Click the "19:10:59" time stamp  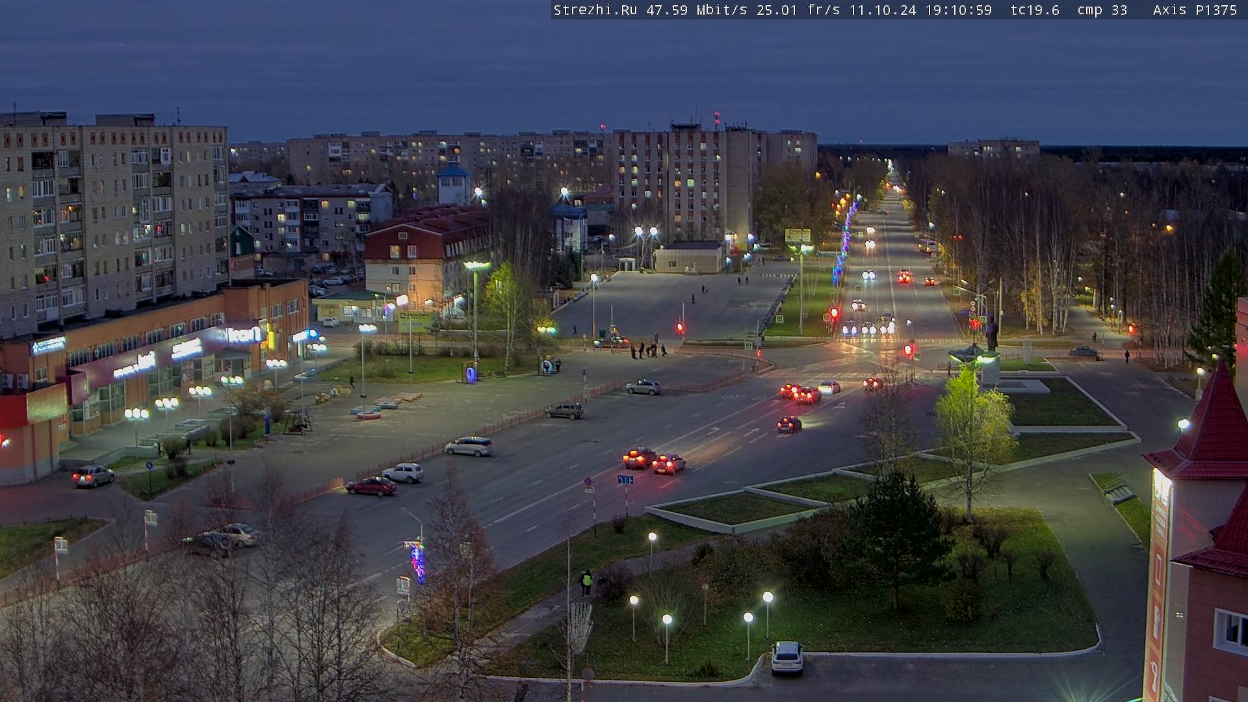(x=959, y=10)
